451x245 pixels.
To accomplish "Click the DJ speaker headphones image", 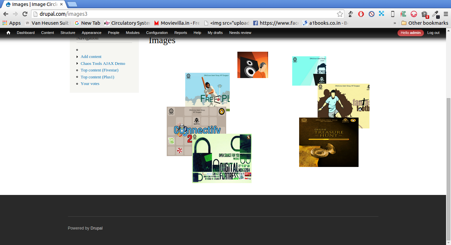I will point(253,65).
